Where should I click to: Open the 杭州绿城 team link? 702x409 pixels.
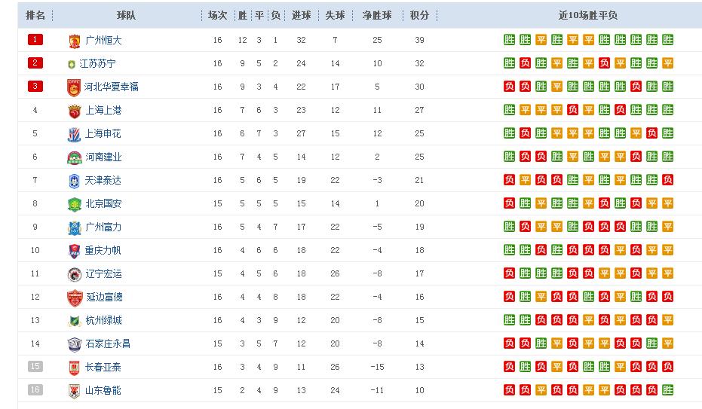pos(103,320)
